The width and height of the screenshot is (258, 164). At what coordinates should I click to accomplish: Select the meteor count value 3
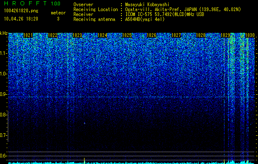point(58,19)
